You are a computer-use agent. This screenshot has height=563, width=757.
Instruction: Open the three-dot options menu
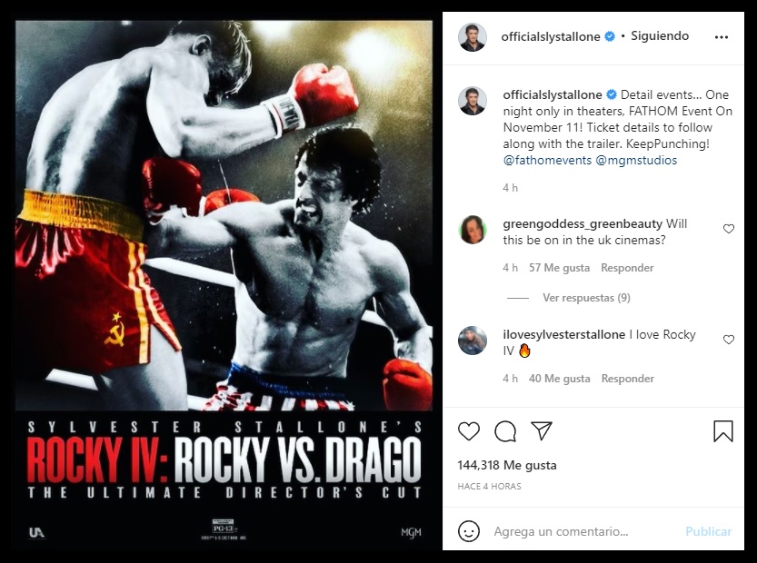coord(722,37)
